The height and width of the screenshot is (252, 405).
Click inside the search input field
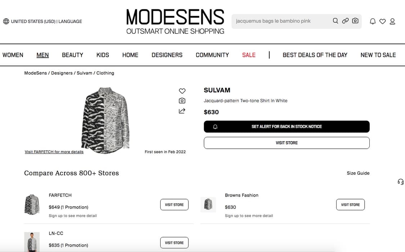pos(281,21)
